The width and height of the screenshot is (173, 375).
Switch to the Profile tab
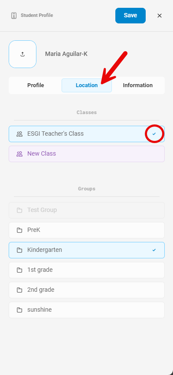(36, 85)
